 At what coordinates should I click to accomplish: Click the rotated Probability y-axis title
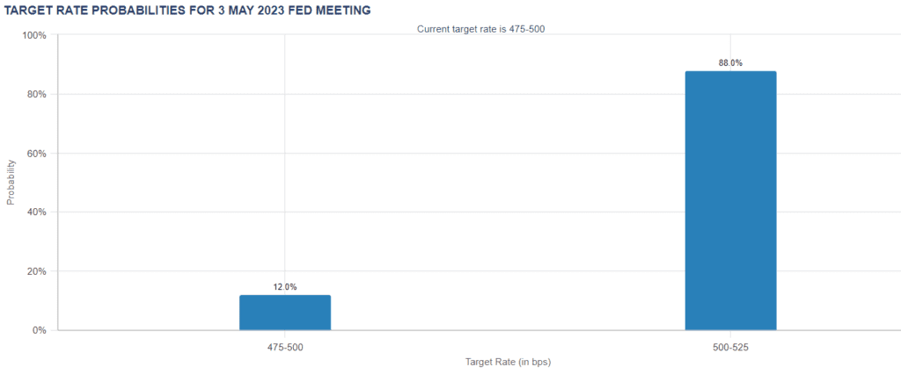[11, 182]
